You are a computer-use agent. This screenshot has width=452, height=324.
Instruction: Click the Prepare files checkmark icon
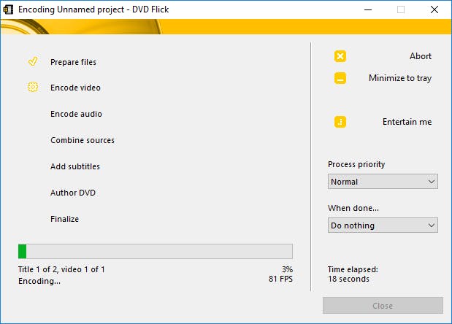point(32,62)
